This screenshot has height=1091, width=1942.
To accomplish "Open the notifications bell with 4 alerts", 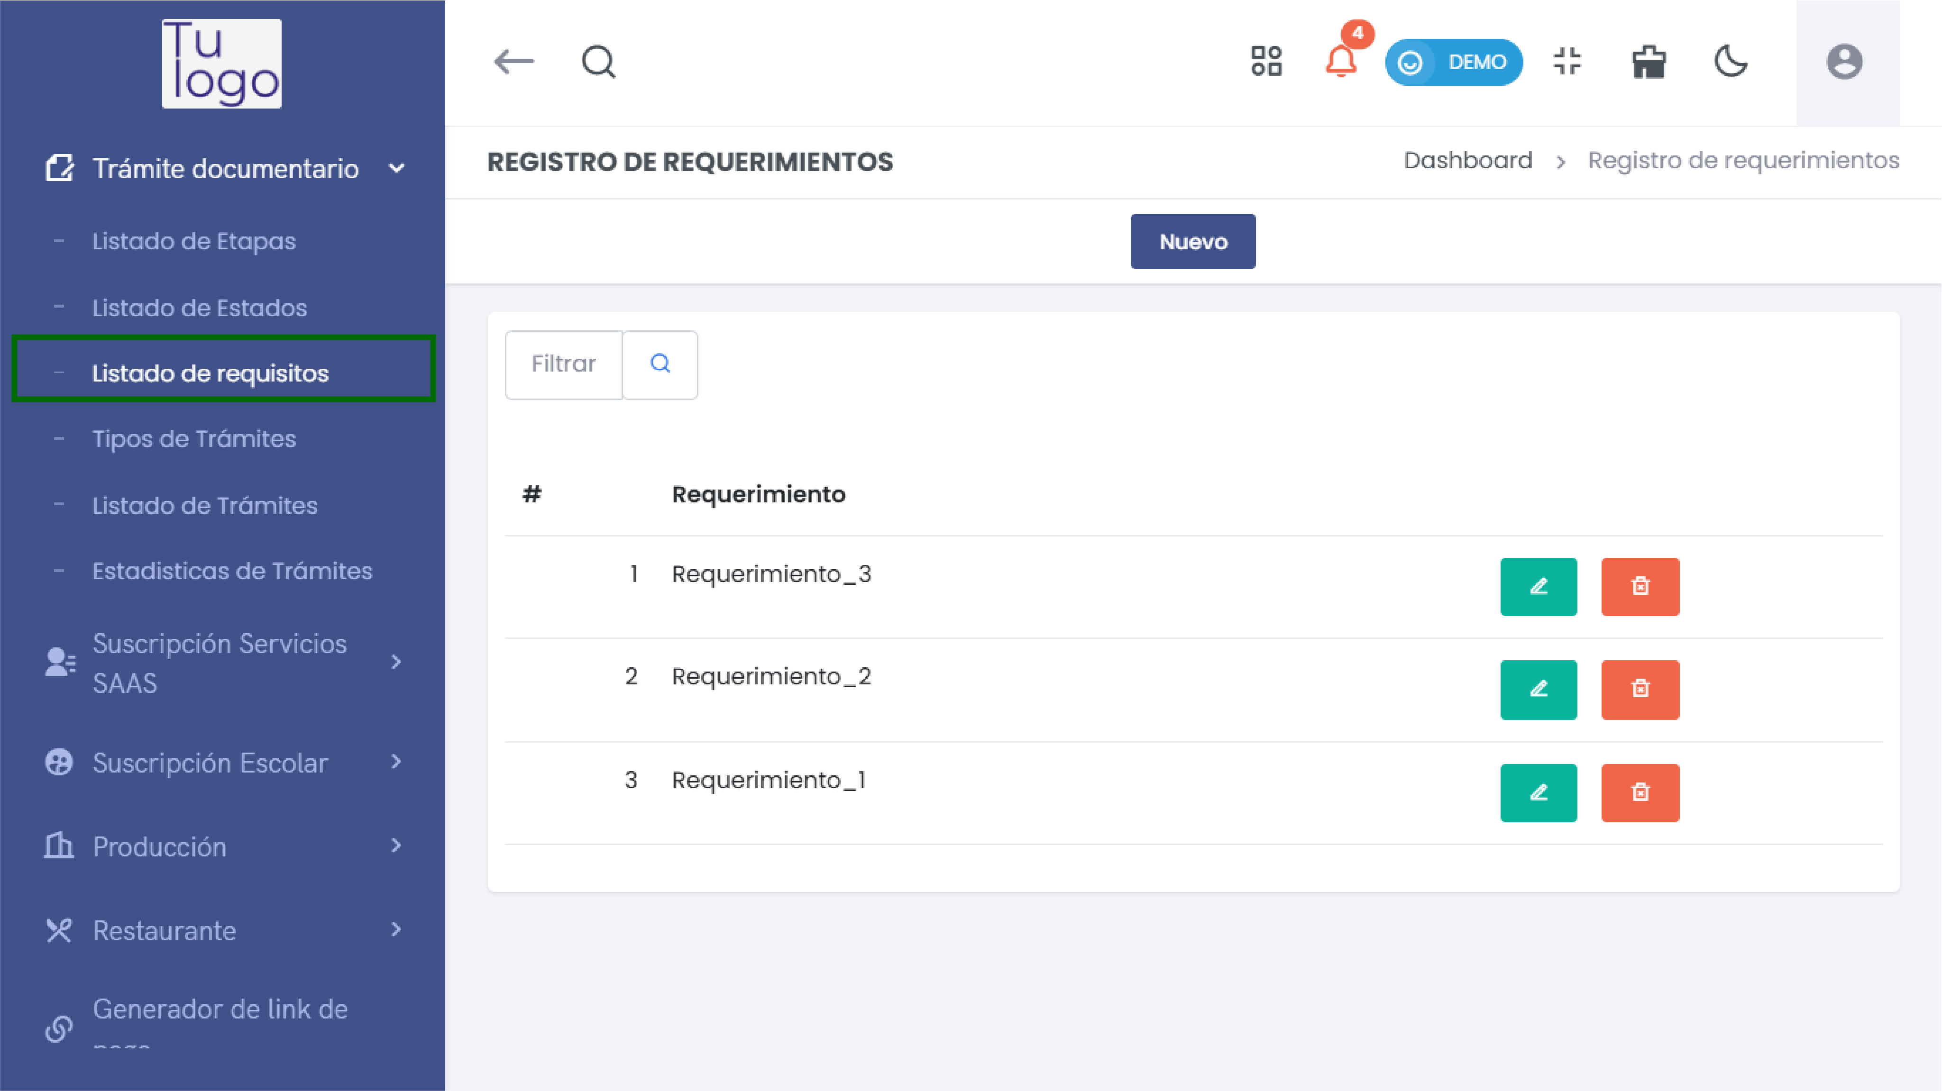I will pos(1341,63).
